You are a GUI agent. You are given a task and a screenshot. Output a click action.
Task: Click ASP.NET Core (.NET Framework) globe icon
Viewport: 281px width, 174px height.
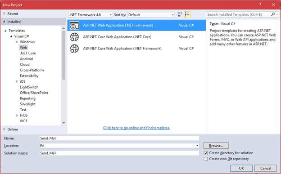(x=74, y=49)
